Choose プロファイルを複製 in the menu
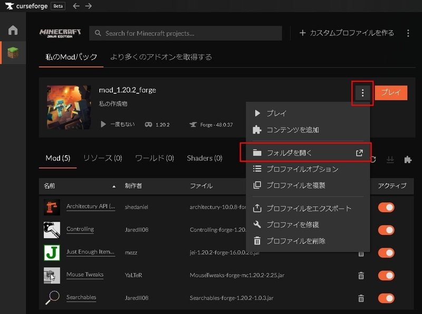422x314 pixels. 308,185
